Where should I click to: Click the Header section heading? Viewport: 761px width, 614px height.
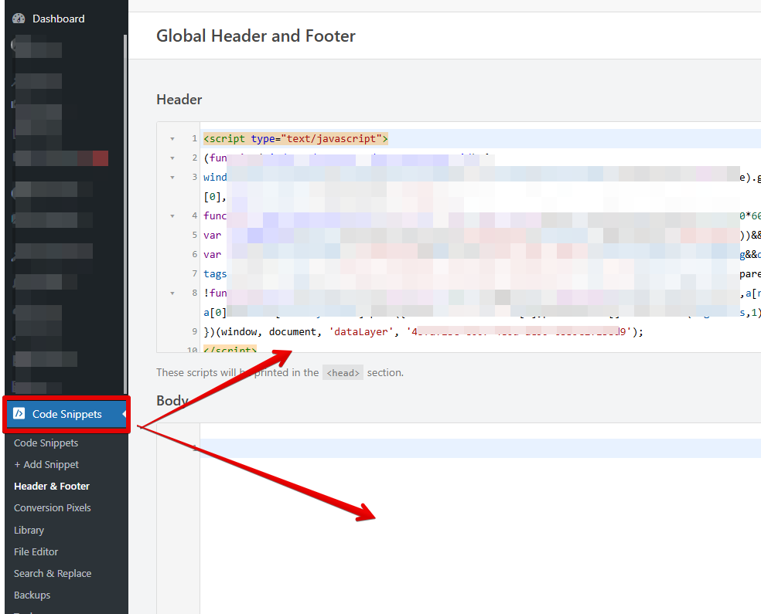(179, 100)
